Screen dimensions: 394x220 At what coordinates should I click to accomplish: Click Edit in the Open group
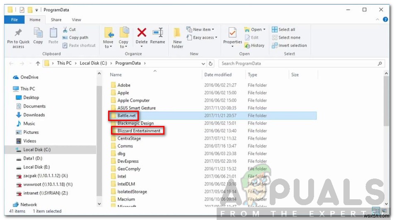251,37
